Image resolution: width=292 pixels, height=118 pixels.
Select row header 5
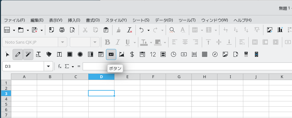tap(6, 104)
